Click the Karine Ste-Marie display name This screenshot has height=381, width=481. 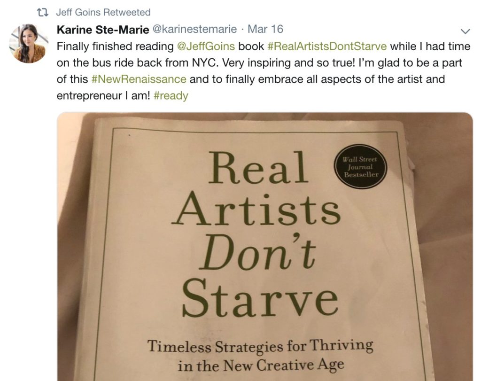(103, 30)
